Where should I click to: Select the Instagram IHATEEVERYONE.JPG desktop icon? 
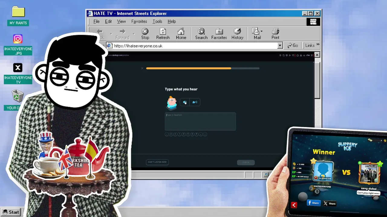(x=18, y=39)
